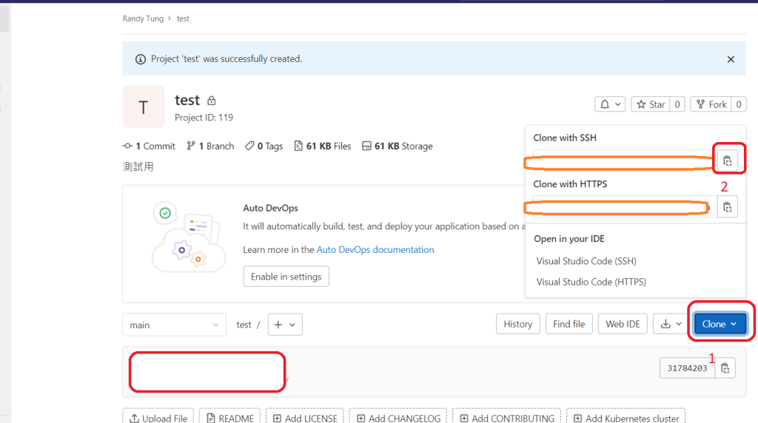Go to Randy Tung breadcrumb
This screenshot has height=423, width=758.
click(x=143, y=18)
